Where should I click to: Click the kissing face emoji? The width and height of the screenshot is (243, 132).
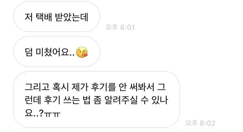(x=82, y=52)
